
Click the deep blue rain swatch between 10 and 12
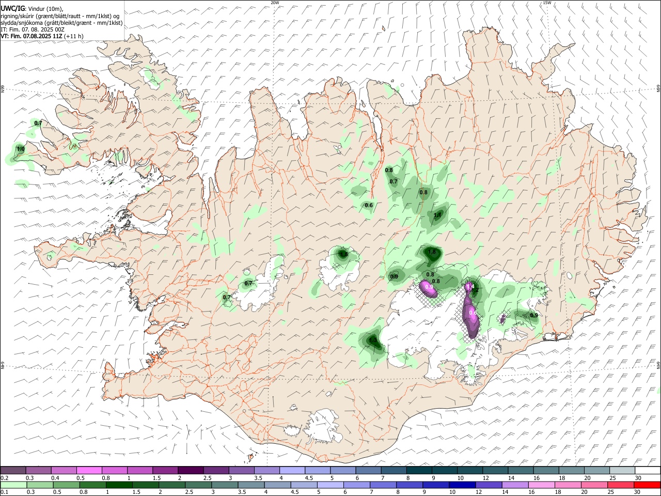point(461,485)
